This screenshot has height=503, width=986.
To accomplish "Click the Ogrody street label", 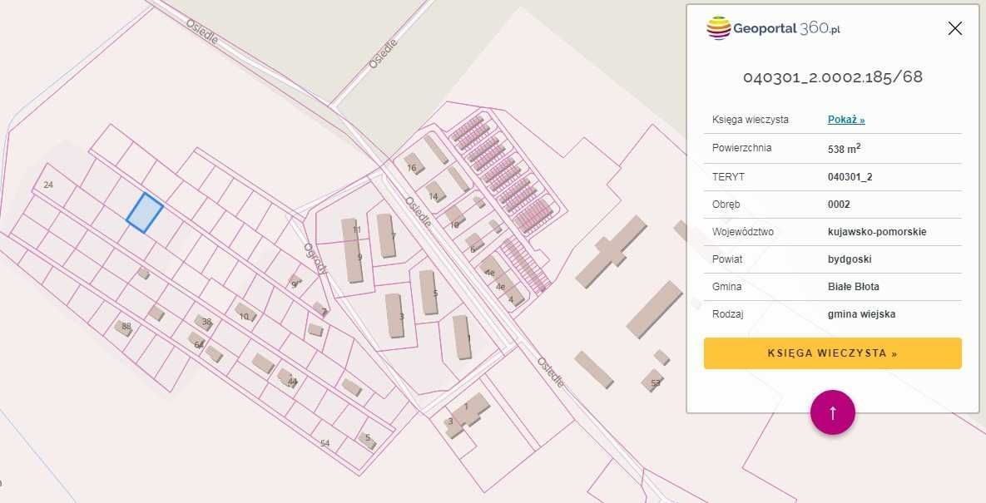I will pos(315,259).
